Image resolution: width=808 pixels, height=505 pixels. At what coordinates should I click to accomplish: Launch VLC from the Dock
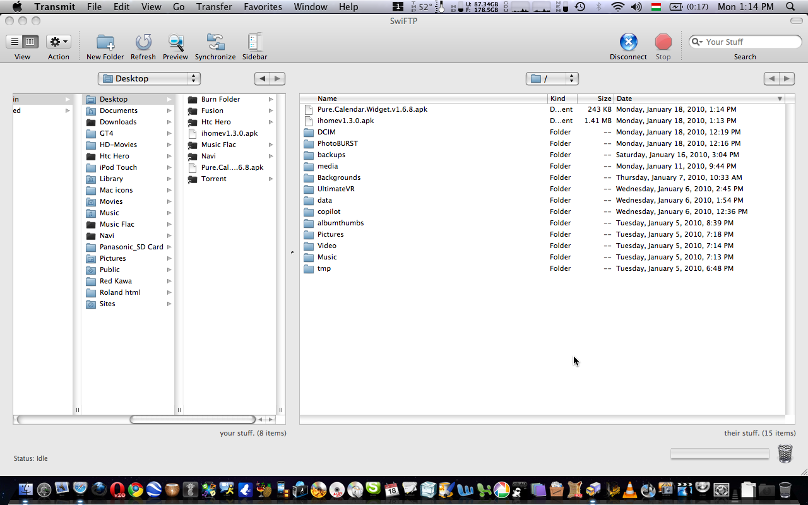(629, 489)
